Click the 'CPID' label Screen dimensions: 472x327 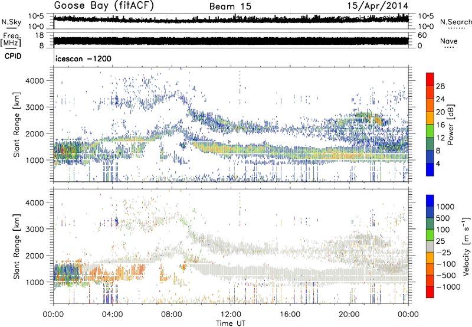point(13,56)
